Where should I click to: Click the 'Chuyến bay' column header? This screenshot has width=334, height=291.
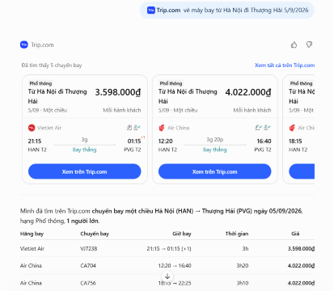tap(95, 234)
